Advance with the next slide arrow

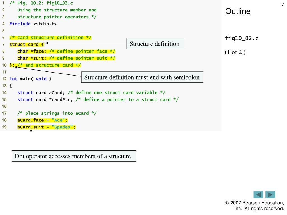(270, 195)
